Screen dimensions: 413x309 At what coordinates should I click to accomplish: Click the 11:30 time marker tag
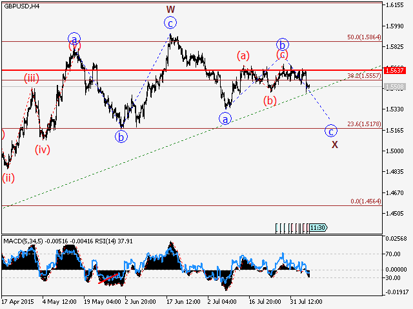(x=318, y=227)
